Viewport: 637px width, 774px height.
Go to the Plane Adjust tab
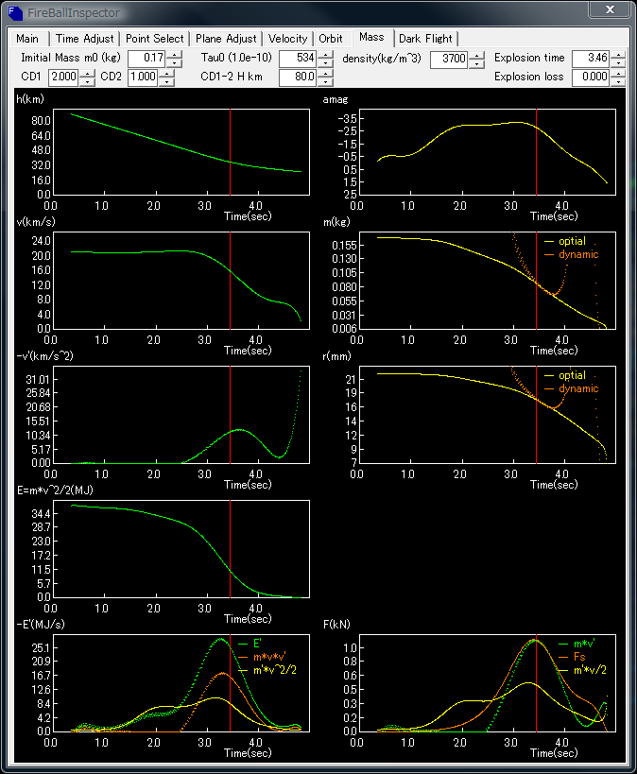(x=226, y=39)
